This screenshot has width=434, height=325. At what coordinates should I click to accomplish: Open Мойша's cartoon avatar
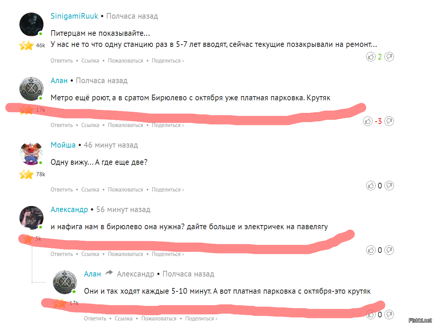tap(31, 153)
